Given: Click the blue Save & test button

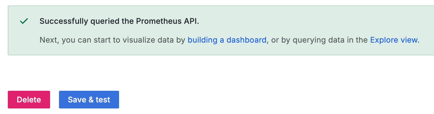Looking at the screenshot, I should [89, 100].
